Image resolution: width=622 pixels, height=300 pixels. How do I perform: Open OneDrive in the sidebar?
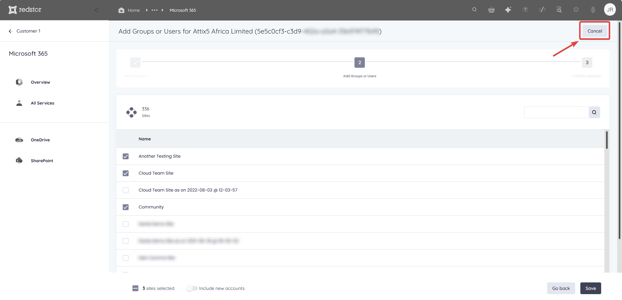(40, 140)
